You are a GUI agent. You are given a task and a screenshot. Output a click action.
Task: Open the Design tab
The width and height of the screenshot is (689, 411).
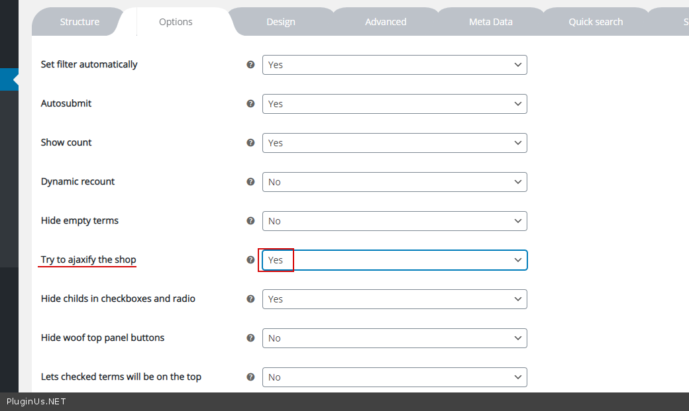pos(281,22)
